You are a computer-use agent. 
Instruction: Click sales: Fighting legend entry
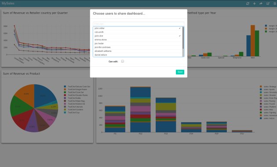point(268,113)
